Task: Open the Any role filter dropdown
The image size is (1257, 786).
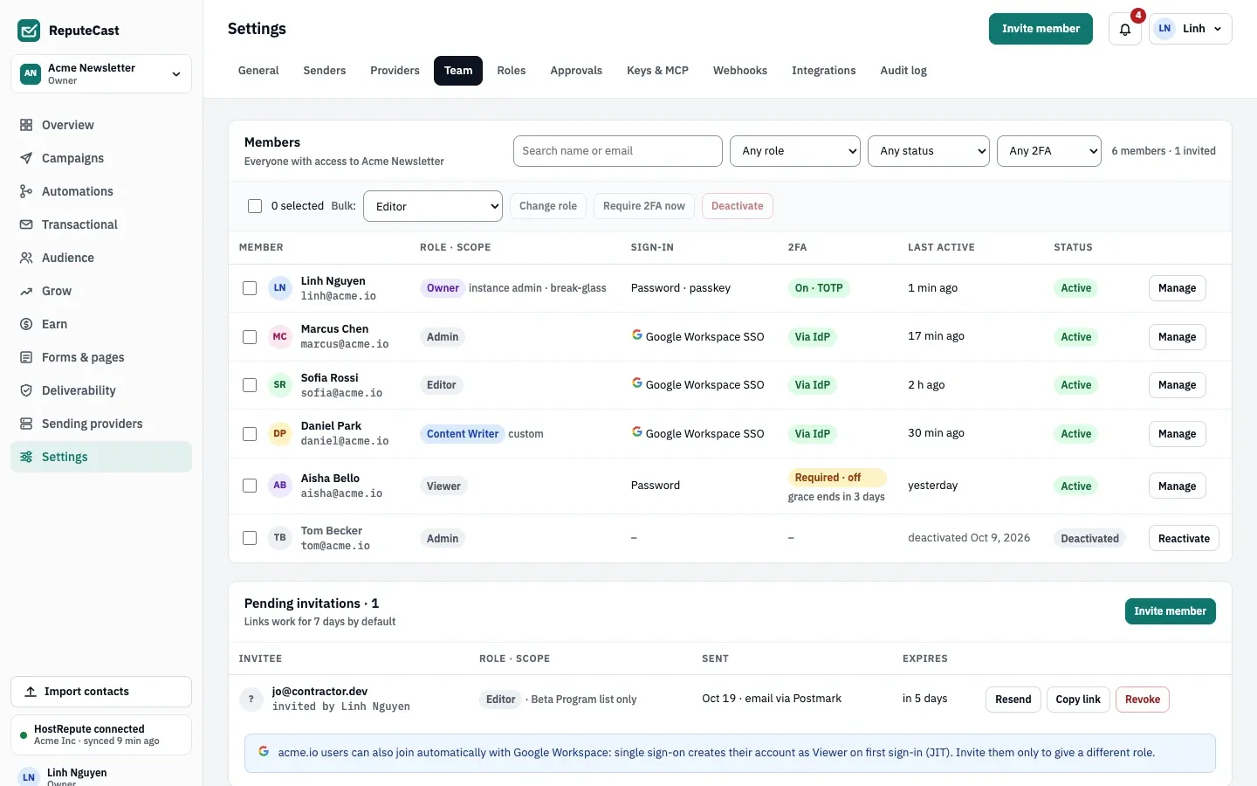Action: [x=795, y=151]
